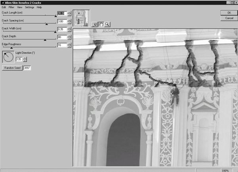Screen dimensions: 238x172
Task: Click the Edge Roughness slider handle
Action: coord(11,48)
